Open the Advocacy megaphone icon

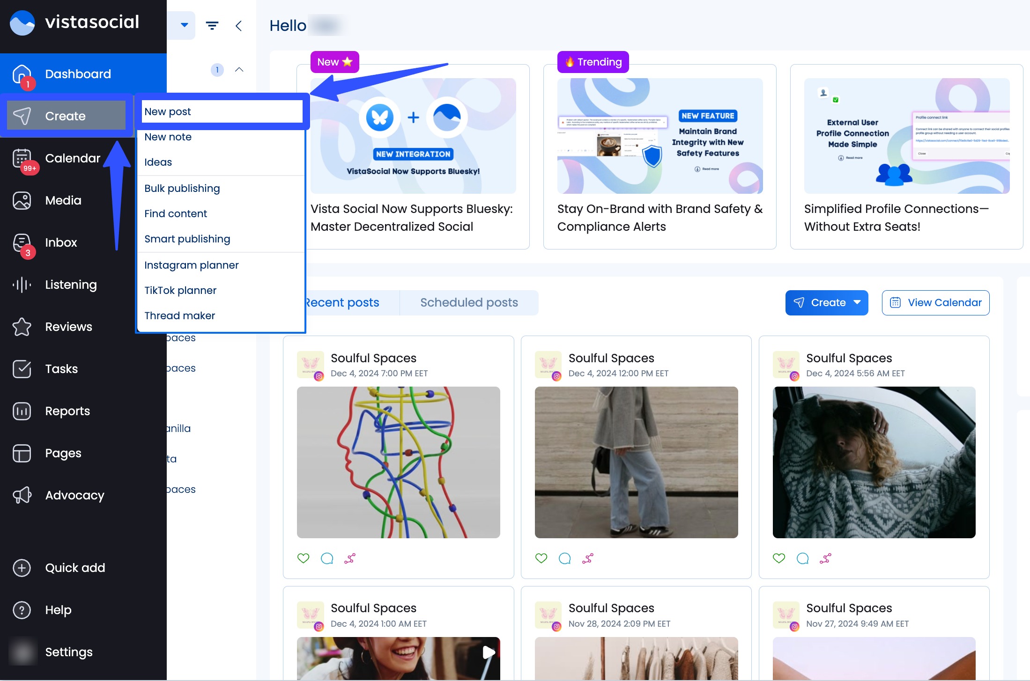click(x=22, y=495)
